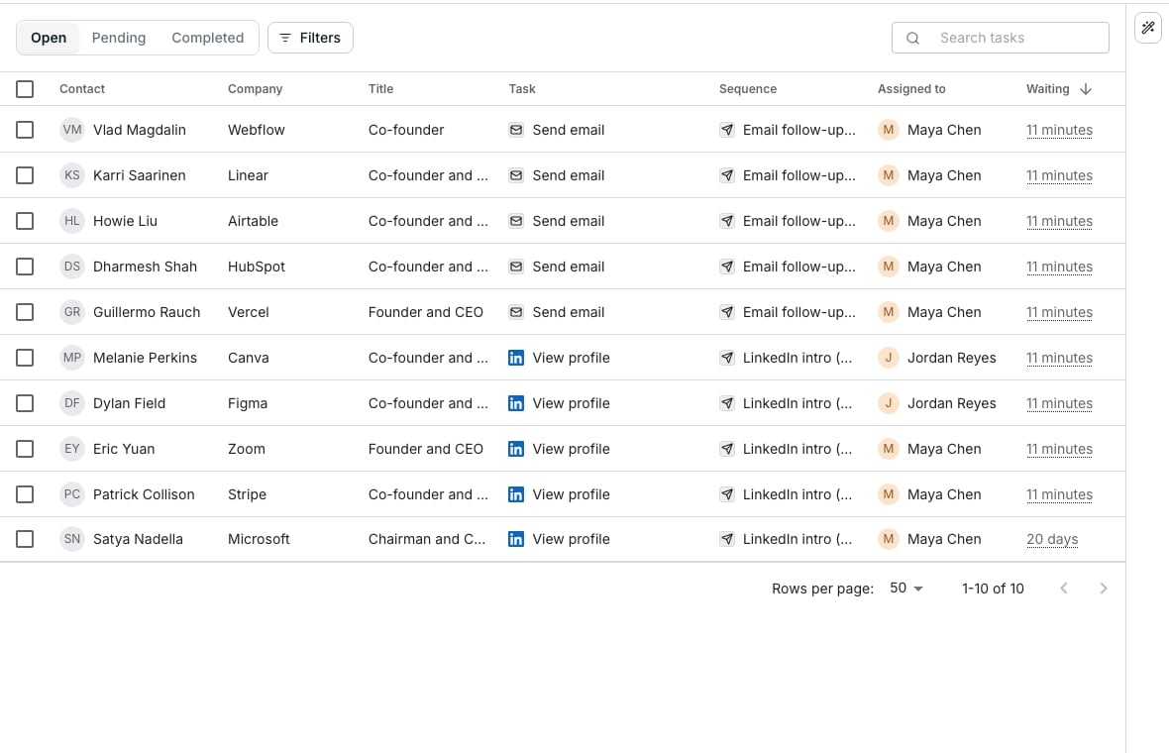Open View profile task for Melanie Perkins
This screenshot has height=753, width=1169.
coord(571,358)
